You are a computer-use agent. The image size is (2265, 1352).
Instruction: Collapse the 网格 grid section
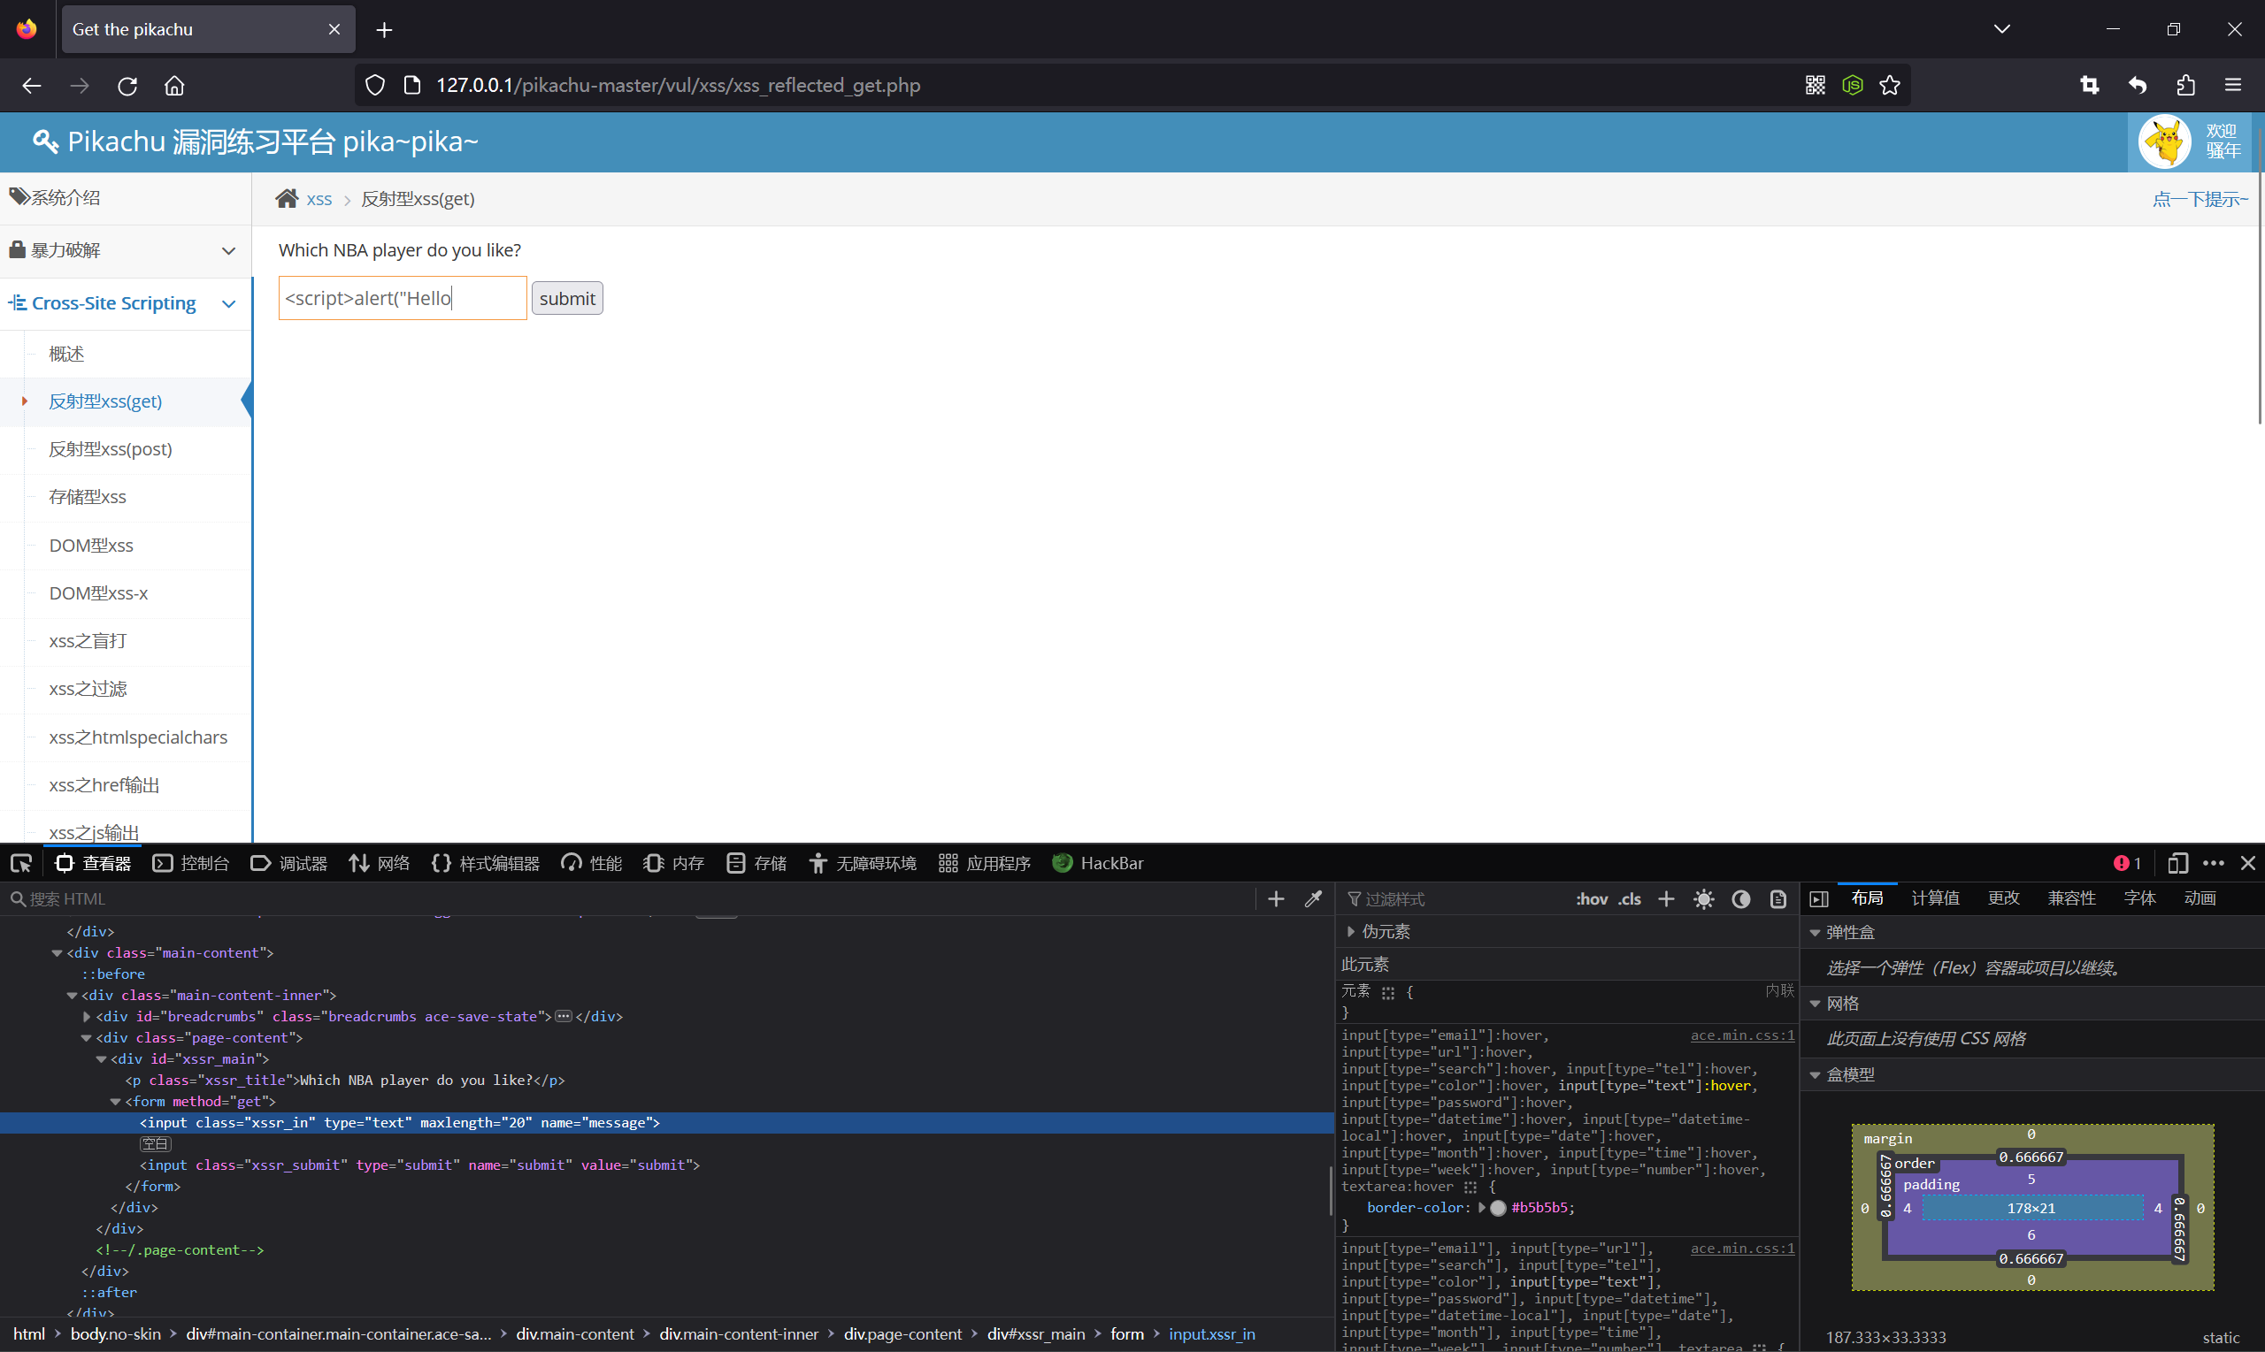point(1815,1003)
